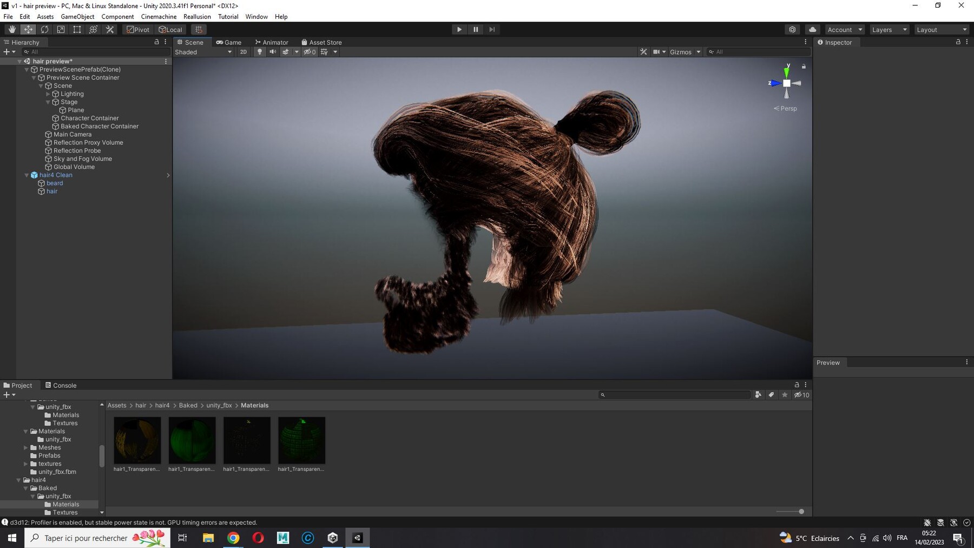The image size is (974, 548).
Task: Open the Cinemachine menu
Action: coord(159,17)
